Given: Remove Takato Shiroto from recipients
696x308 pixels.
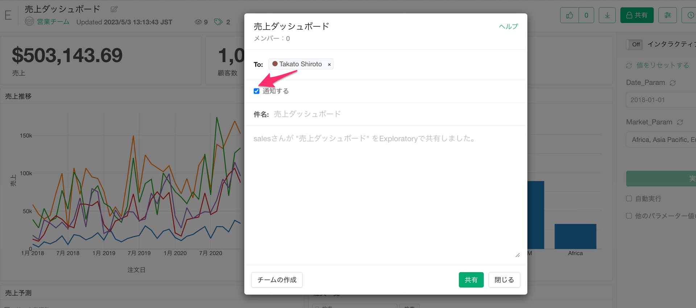Looking at the screenshot, I should [x=329, y=64].
